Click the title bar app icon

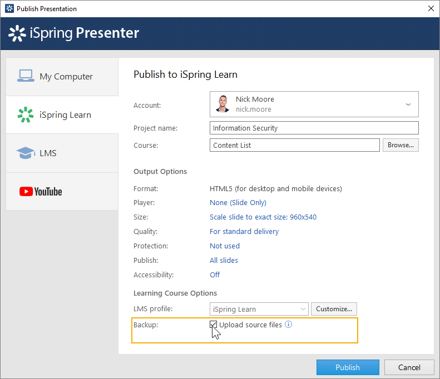point(9,8)
